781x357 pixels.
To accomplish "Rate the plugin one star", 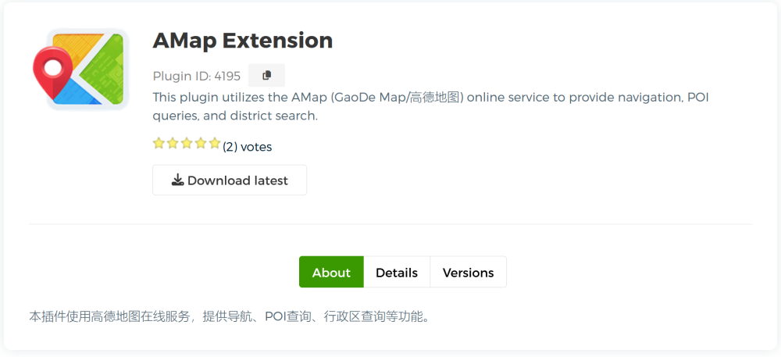I will 159,143.
